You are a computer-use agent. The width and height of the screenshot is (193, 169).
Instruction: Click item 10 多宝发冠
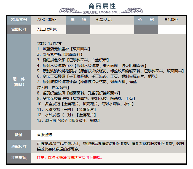coord(85,104)
